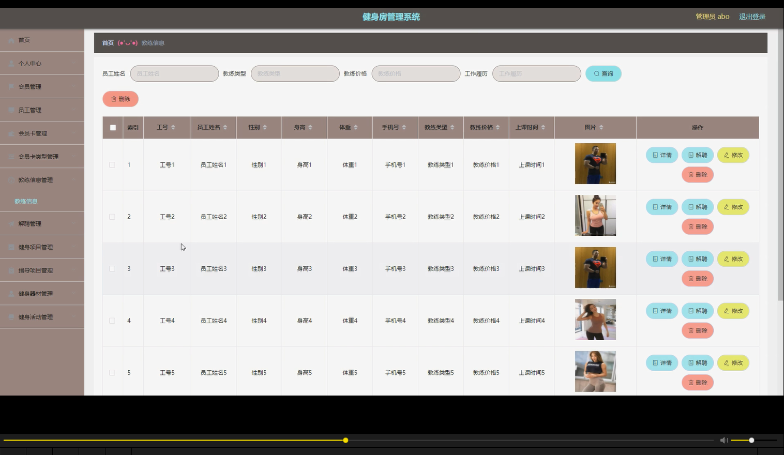This screenshot has width=784, height=455.
Task: Mute the video with the speaker icon
Action: click(723, 440)
